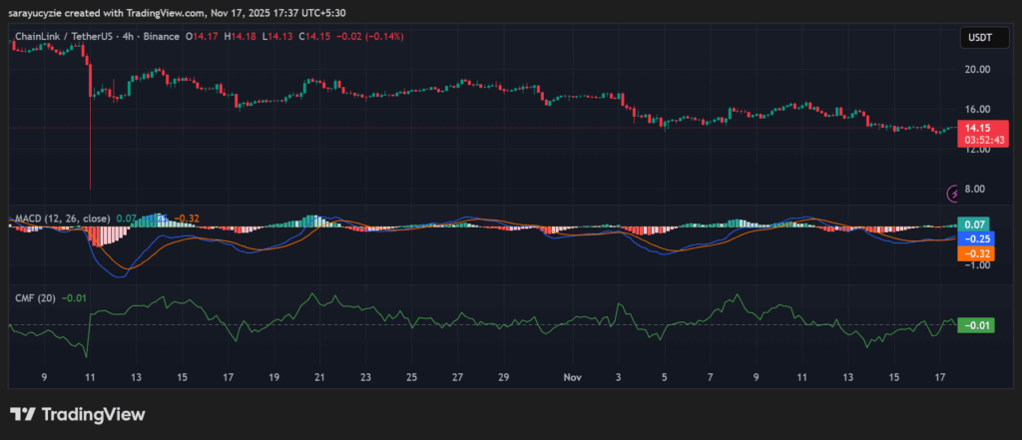Click the TradingView wordmark text
Screen dimensions: 1022x440
pos(93,415)
